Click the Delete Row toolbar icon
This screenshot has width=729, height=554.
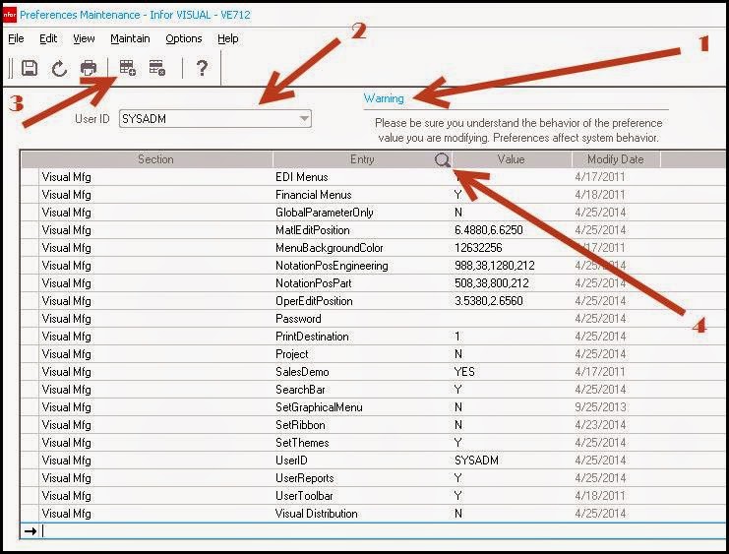157,68
